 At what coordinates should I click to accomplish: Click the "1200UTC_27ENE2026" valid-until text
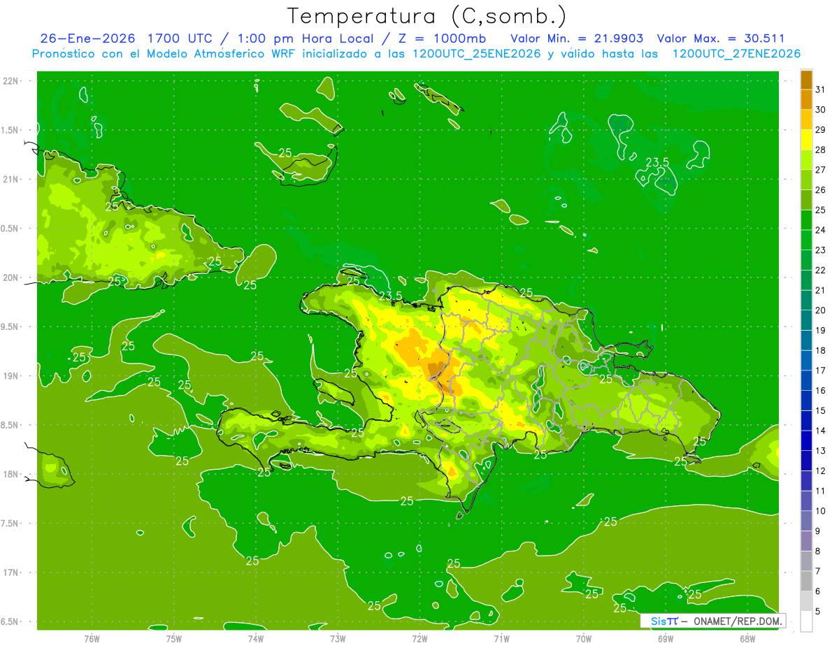click(736, 54)
